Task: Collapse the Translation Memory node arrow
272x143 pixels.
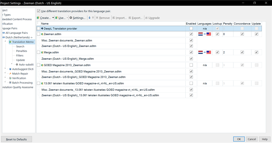Action: point(5,41)
